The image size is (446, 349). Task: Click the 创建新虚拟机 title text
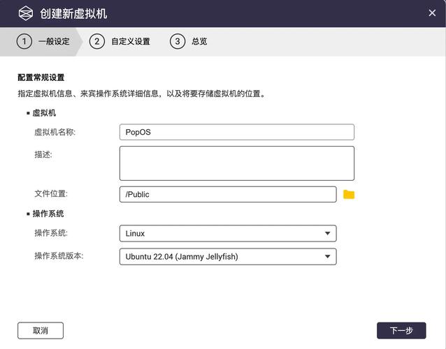point(73,14)
